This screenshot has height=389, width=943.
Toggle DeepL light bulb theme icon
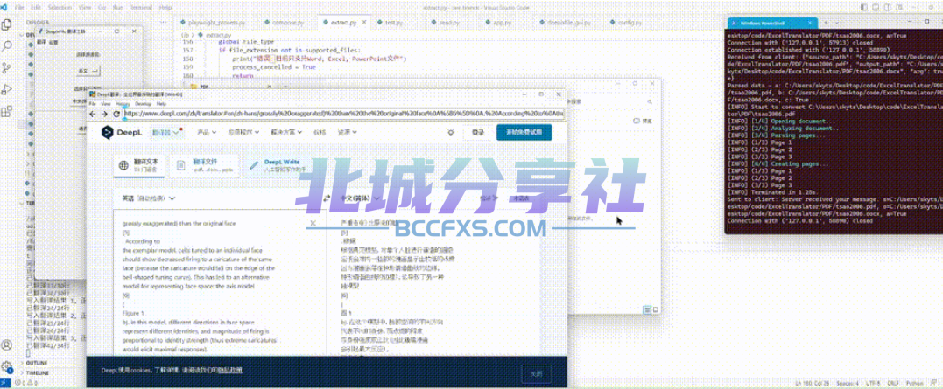coord(450,133)
